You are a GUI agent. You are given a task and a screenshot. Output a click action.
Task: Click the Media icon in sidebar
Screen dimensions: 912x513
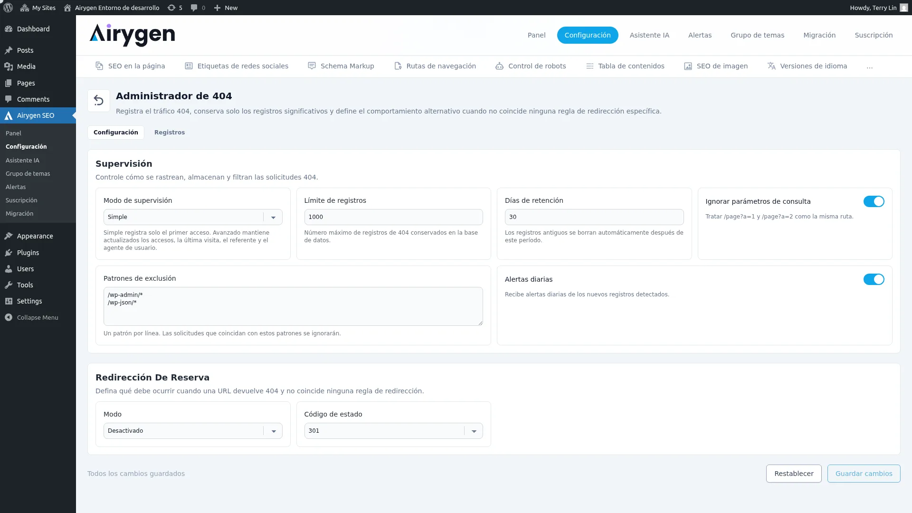point(9,66)
